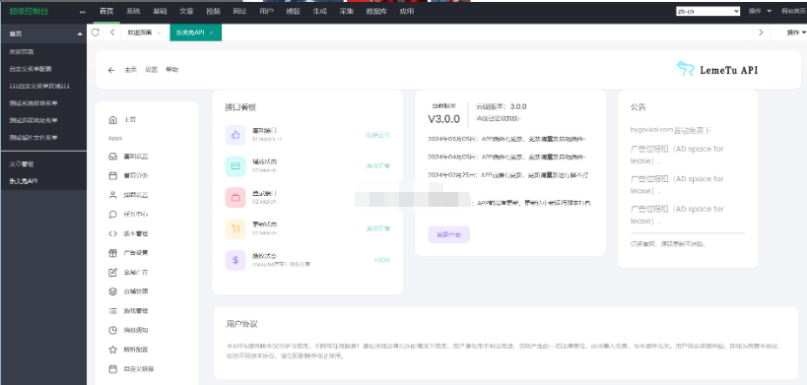Viewport: 807px width, 385px height.
Task: Select the green credit-card icon on the 接口看板 card
Action: pos(235,166)
